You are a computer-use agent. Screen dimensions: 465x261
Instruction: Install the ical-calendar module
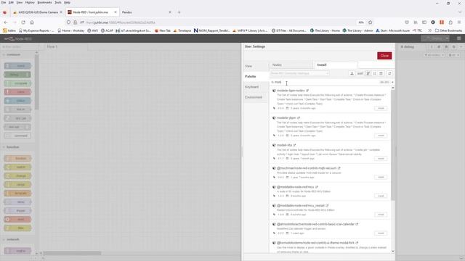(x=381, y=233)
